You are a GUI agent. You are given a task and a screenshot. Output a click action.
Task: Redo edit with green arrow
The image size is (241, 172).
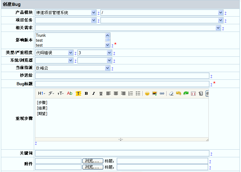tap(186, 93)
